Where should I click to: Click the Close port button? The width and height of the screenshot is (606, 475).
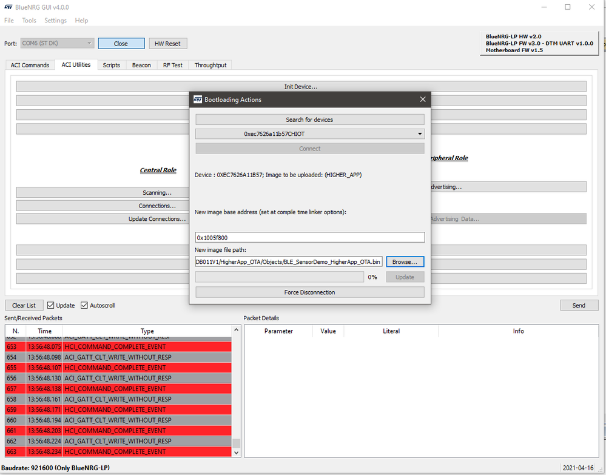[121, 43]
